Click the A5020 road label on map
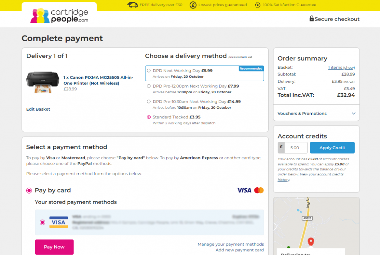 coord(307,218)
